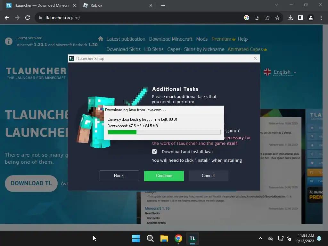Open Chrome profile avatar icon
The image size is (328, 246).
coord(311,18)
